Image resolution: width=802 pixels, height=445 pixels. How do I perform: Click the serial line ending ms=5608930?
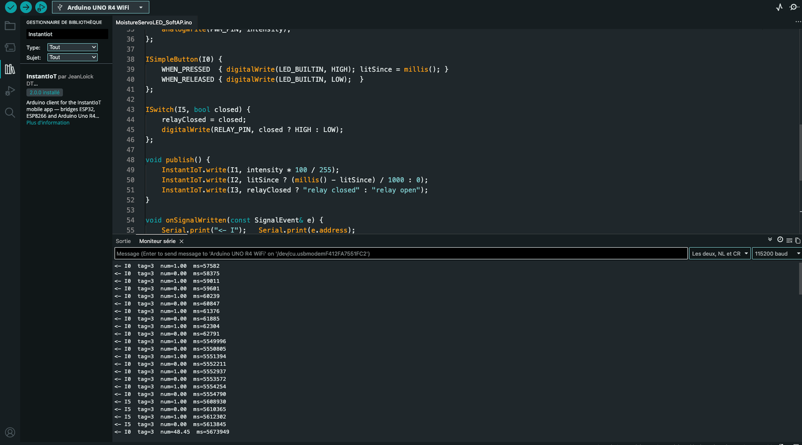[x=170, y=402]
